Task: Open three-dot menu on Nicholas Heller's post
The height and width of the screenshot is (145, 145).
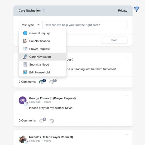Action: point(127,134)
